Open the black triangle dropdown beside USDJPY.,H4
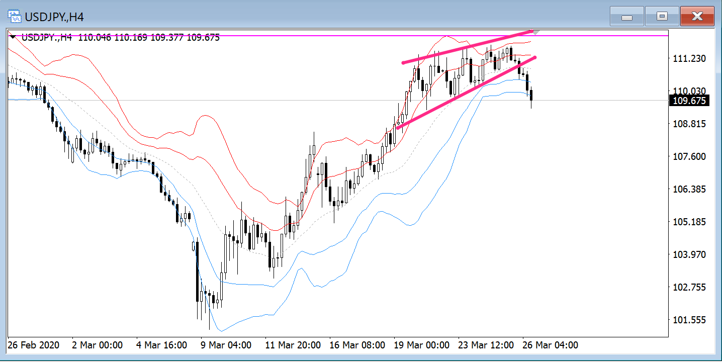Viewport: 722px width, 362px height. [13, 37]
